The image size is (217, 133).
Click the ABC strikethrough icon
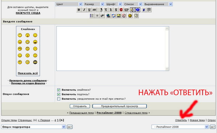pos(94,10)
